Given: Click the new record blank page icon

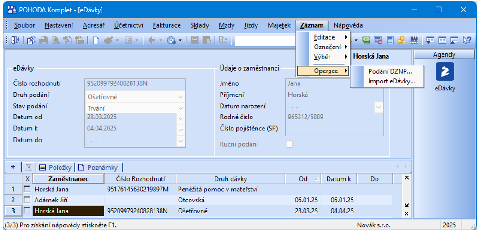Looking at the screenshot, I should pyautogui.click(x=96, y=41).
